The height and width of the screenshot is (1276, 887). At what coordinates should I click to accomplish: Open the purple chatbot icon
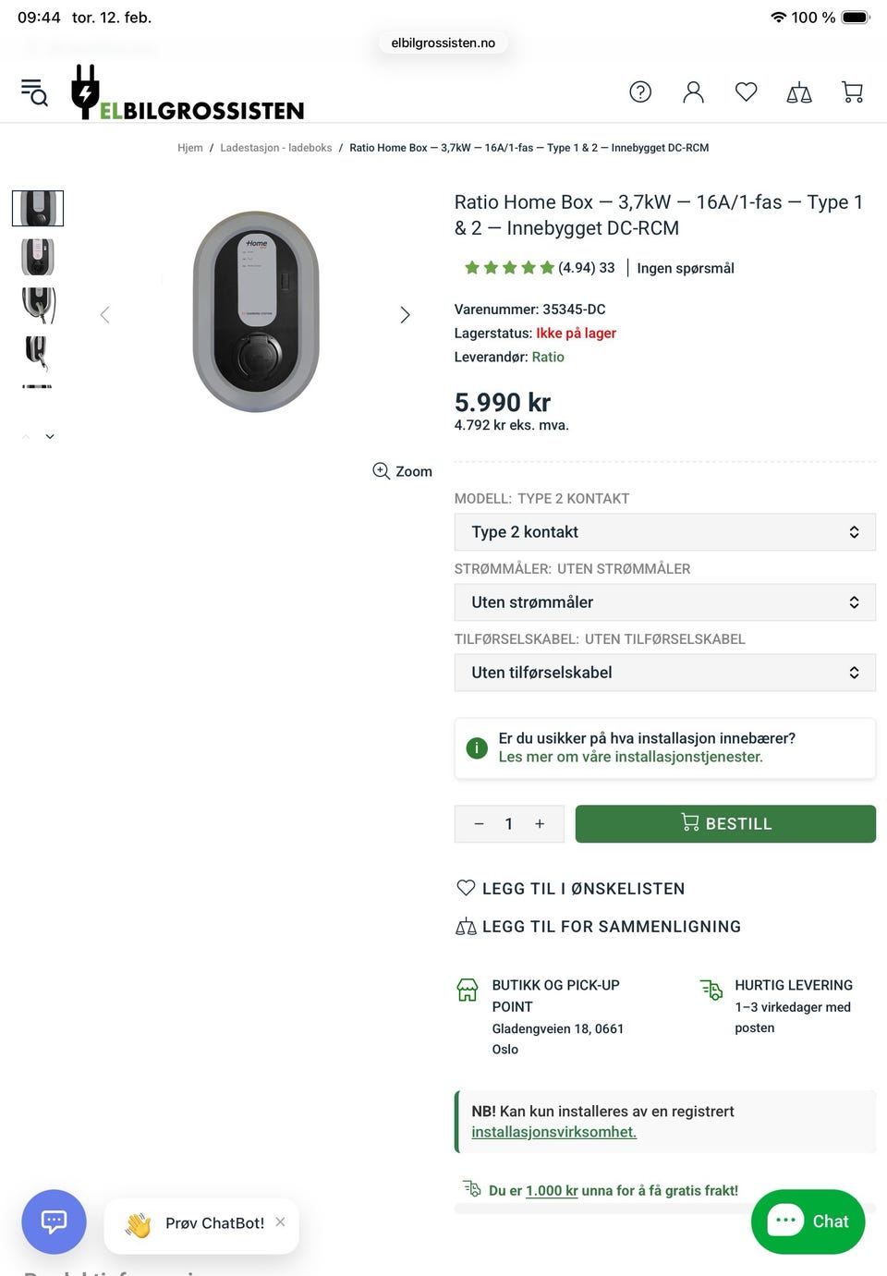point(54,1221)
